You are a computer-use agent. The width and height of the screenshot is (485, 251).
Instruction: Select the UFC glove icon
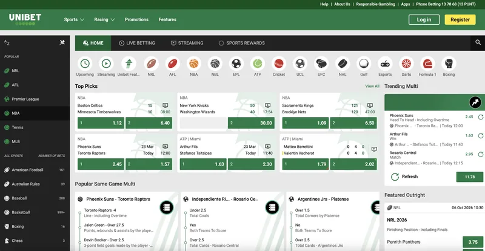pyautogui.click(x=321, y=64)
